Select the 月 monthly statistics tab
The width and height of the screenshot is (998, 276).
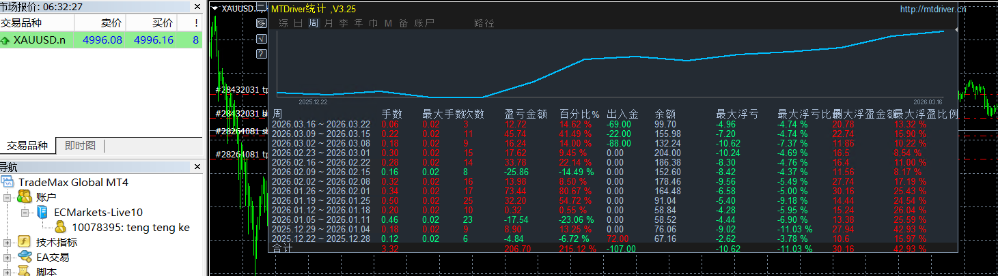pyautogui.click(x=329, y=23)
